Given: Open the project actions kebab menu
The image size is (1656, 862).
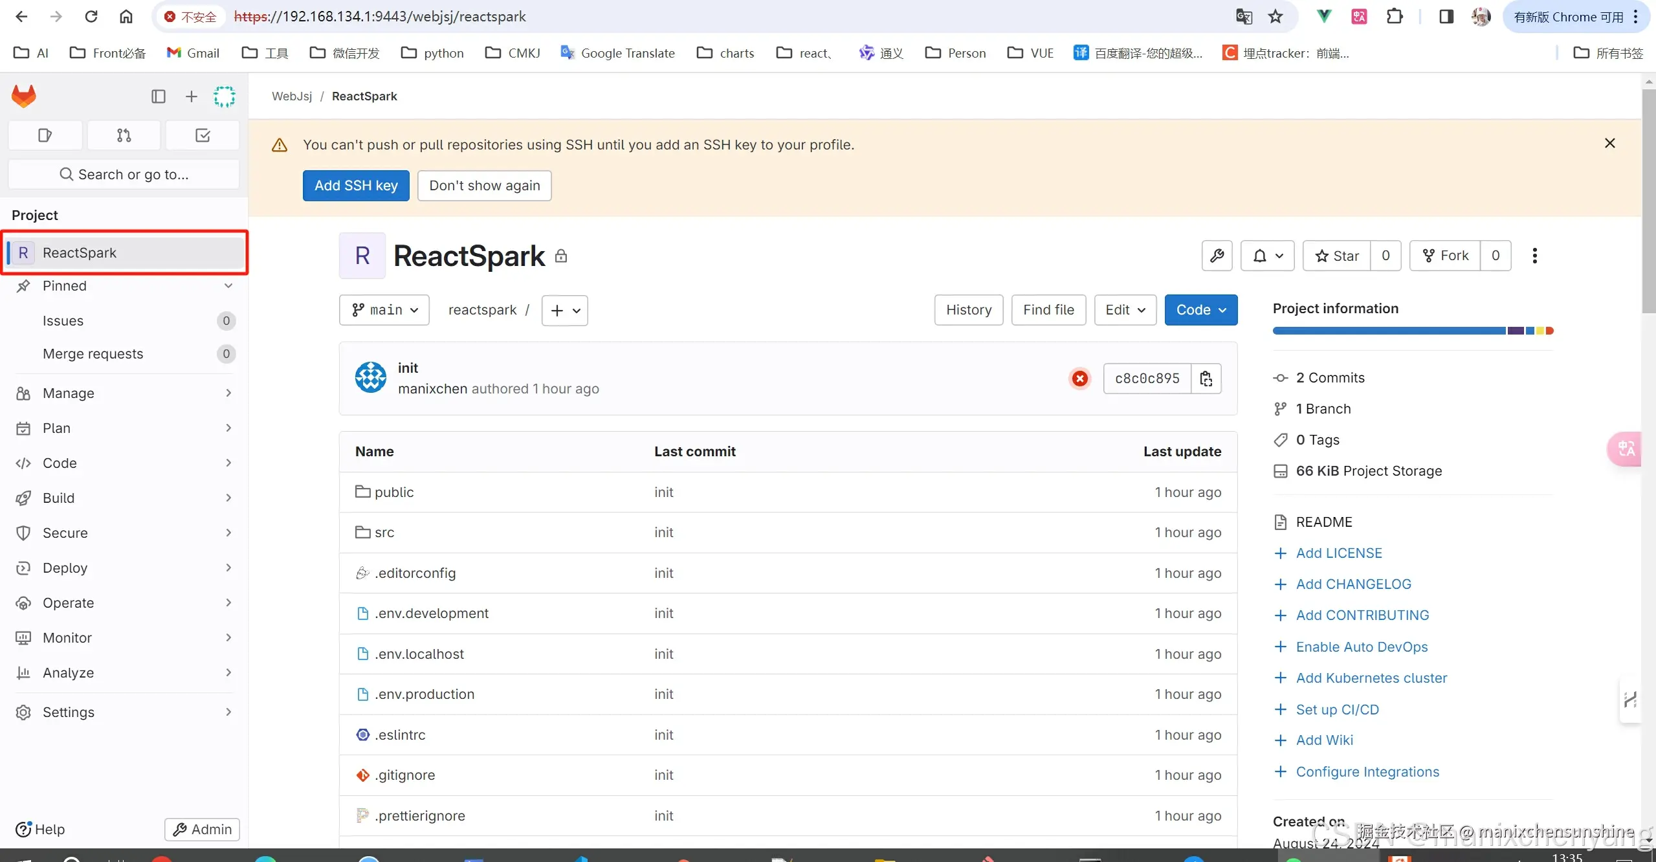Looking at the screenshot, I should (x=1534, y=256).
